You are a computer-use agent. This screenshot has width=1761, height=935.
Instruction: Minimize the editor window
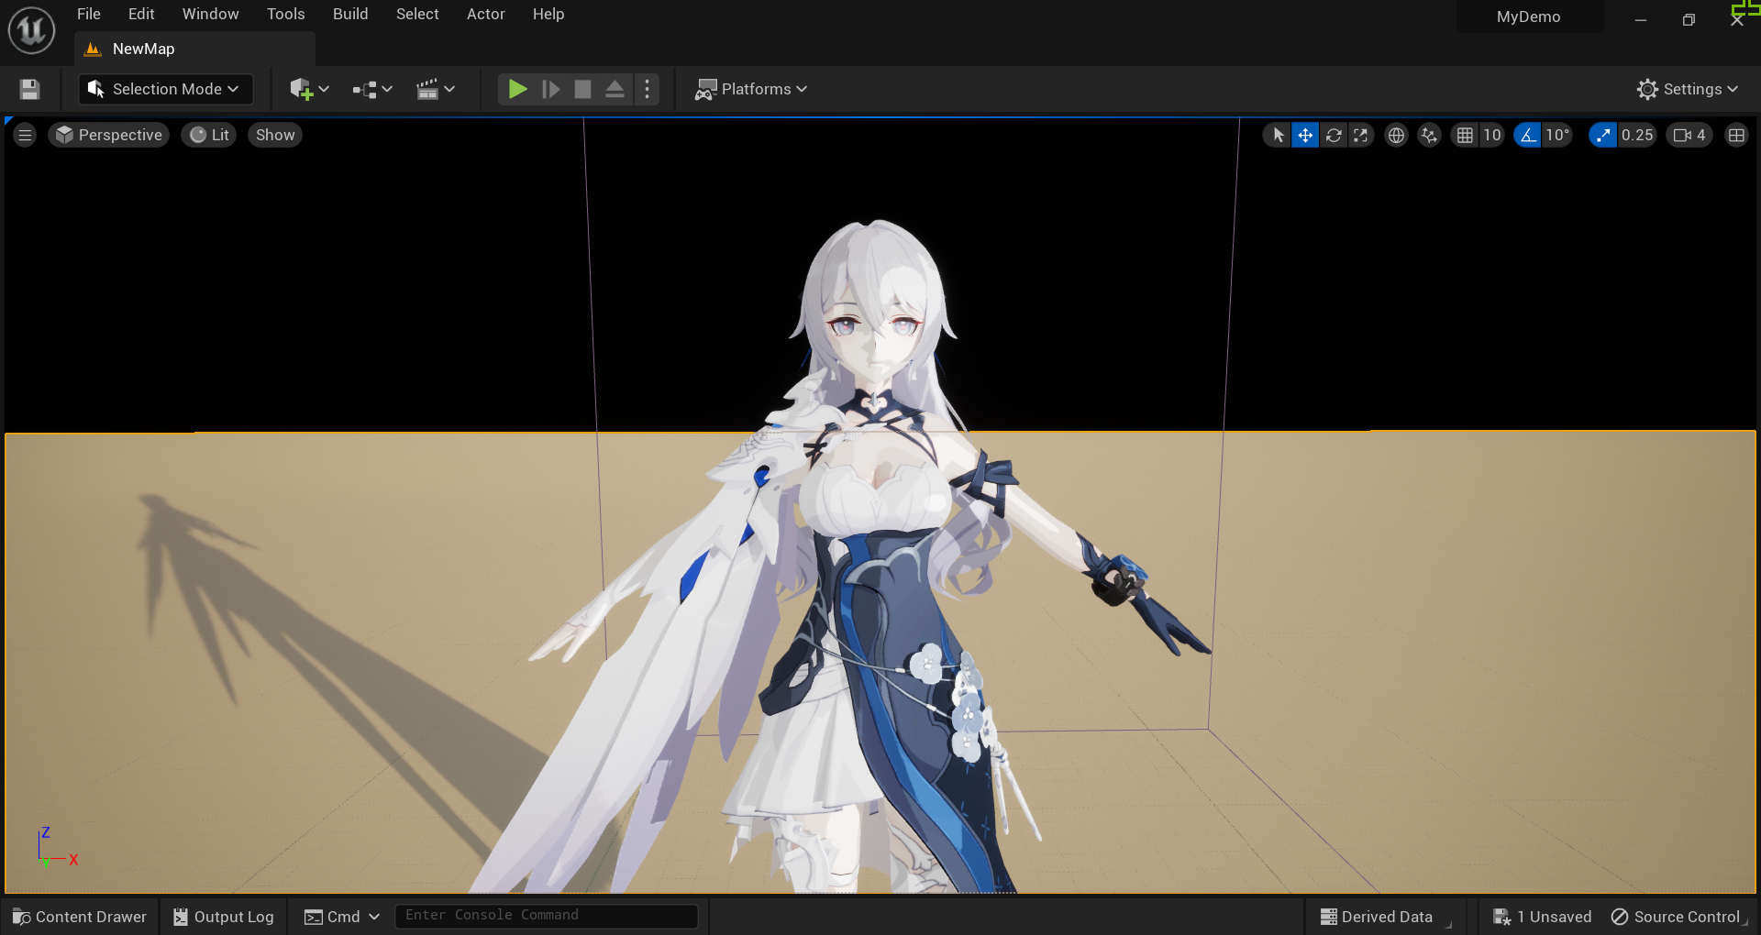click(1641, 19)
